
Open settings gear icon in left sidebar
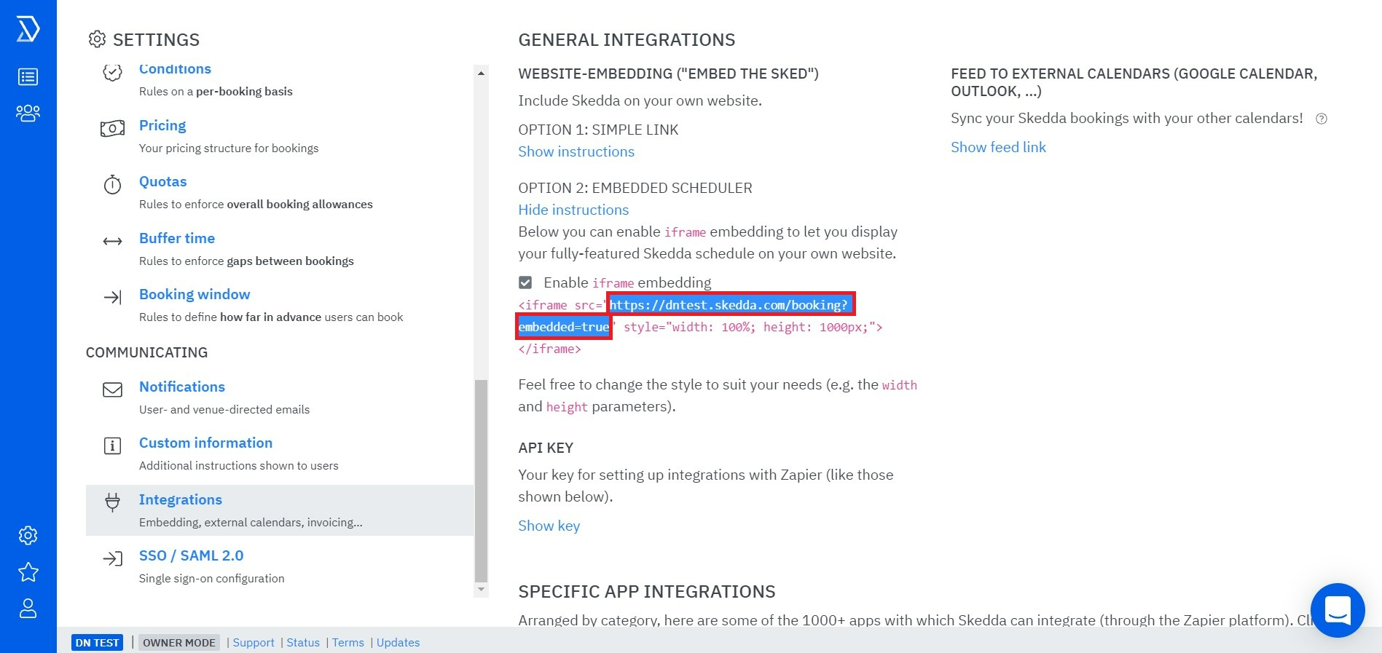[x=28, y=536]
